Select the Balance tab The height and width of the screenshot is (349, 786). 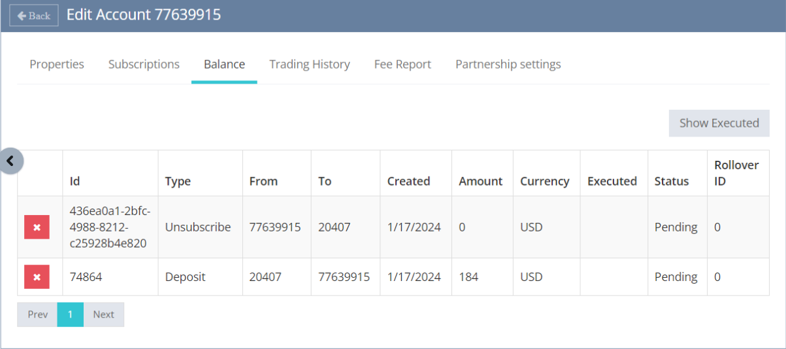(x=224, y=64)
